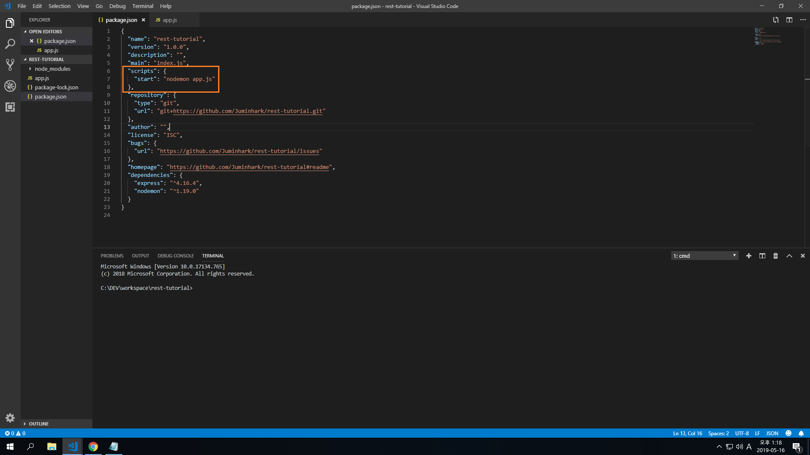Viewport: 810px width, 455px height.
Task: Click the Visual Studio Code taskbar icon
Action: click(73, 447)
